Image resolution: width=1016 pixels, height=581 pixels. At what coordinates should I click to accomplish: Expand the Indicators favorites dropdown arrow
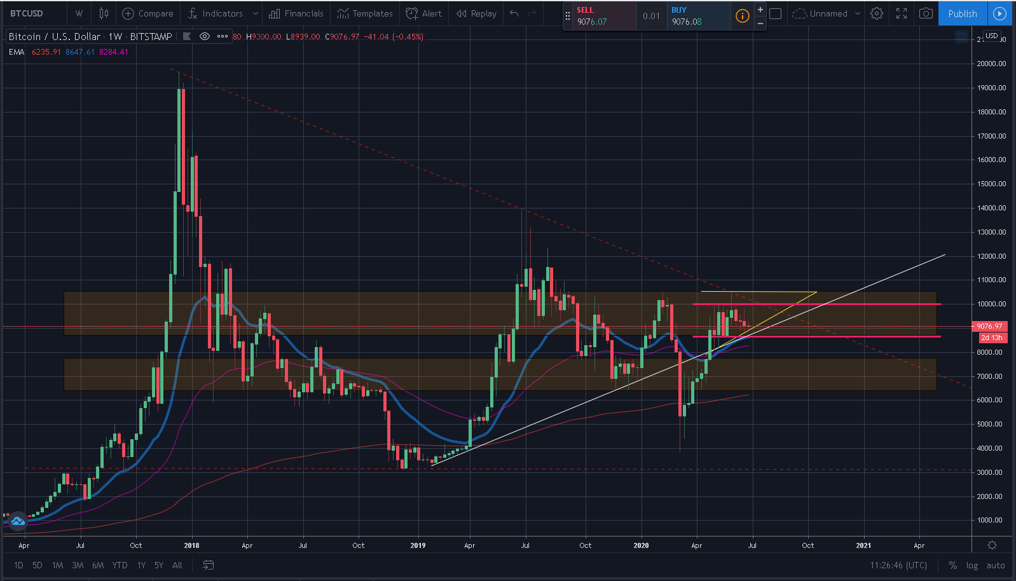(256, 13)
